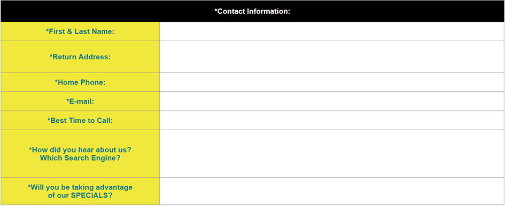The height and width of the screenshot is (206, 505).
Task: Click the Will you be taking advantage text line
Action: pos(80,187)
